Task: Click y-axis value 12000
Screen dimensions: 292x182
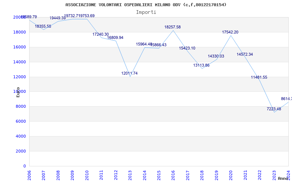Action: (x=20, y=77)
